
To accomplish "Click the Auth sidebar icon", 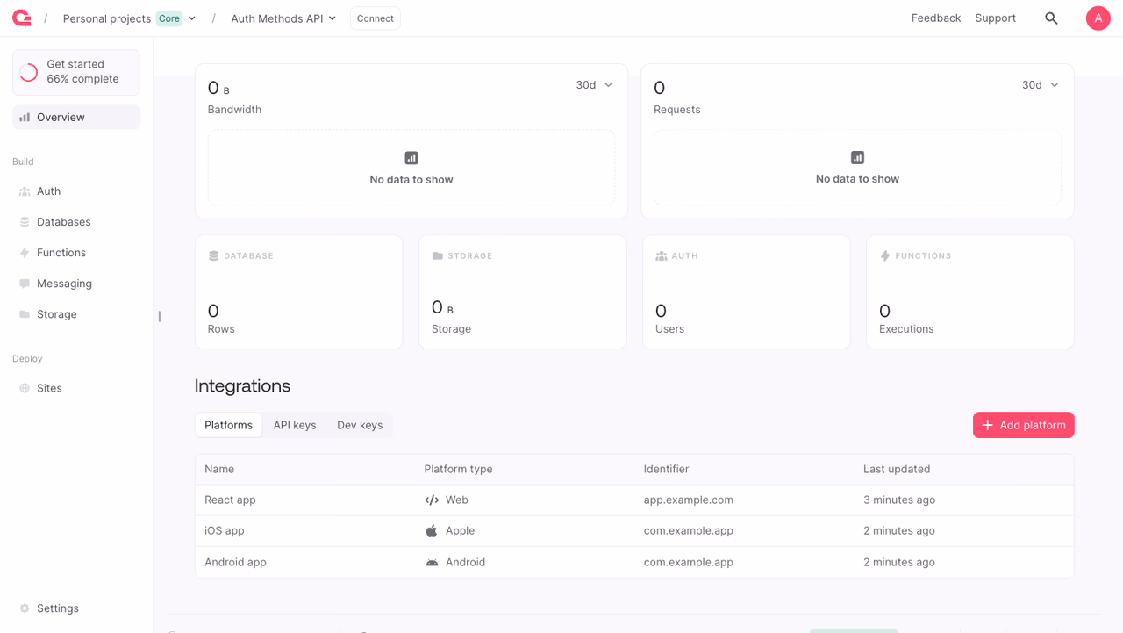I will 25,191.
